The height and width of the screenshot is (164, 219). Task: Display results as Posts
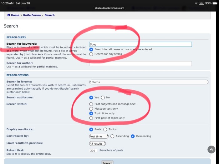pos(91,129)
